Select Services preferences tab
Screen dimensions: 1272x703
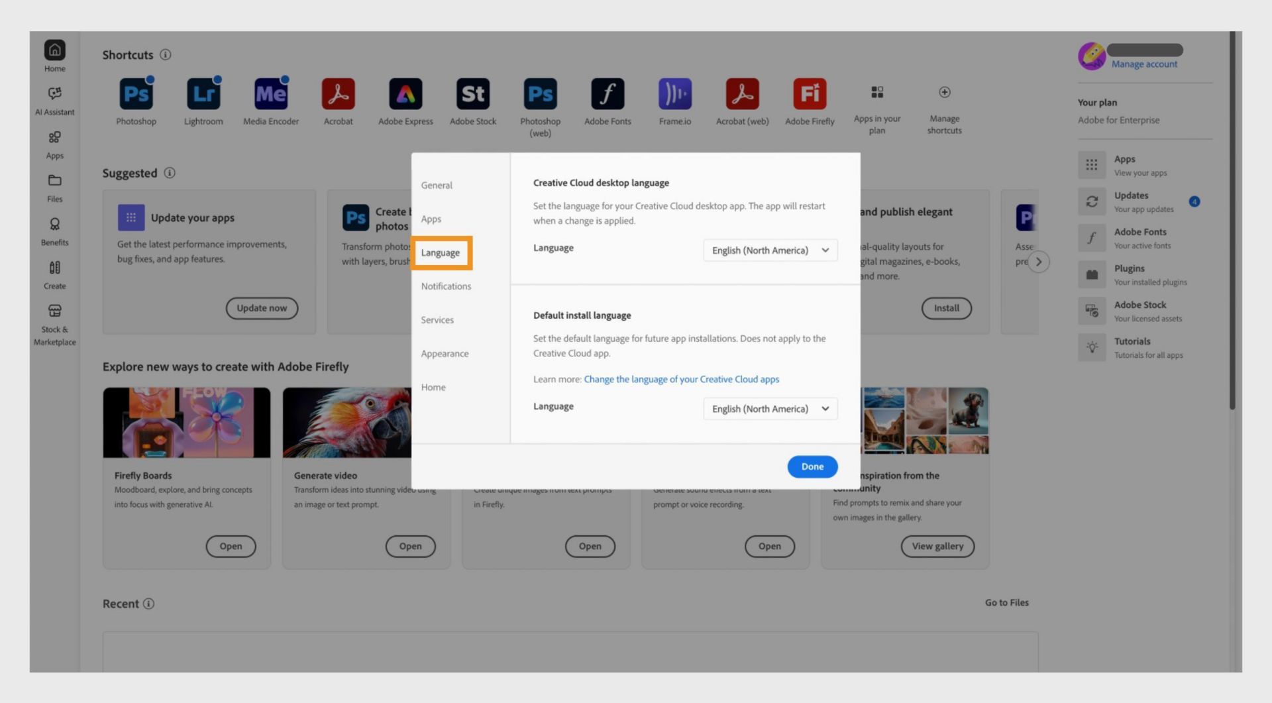point(437,320)
